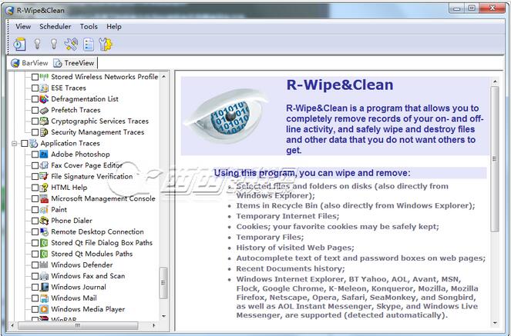
Task: Click the tree panel vertical scrollbar thumb
Action: (x=163, y=283)
